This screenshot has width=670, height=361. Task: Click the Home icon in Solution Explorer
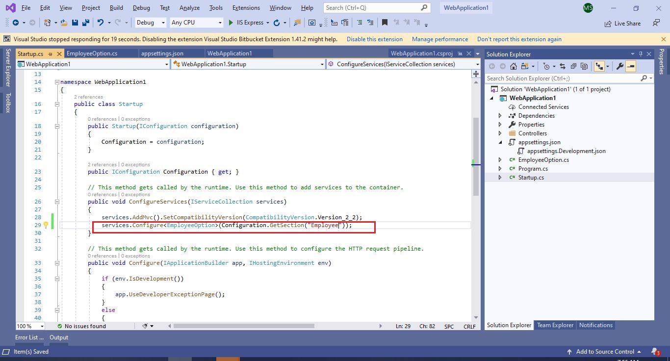click(514, 66)
